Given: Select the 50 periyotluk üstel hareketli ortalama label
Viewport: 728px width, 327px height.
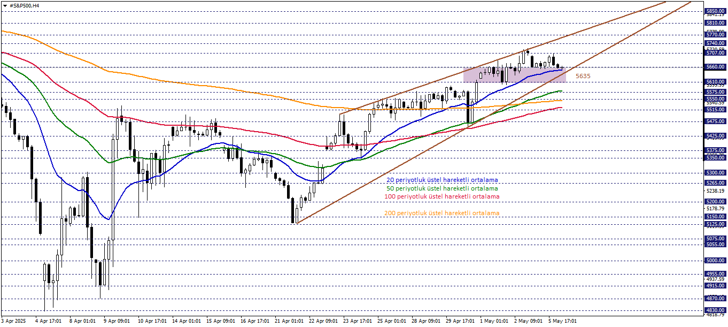Looking at the screenshot, I should click(x=442, y=188).
